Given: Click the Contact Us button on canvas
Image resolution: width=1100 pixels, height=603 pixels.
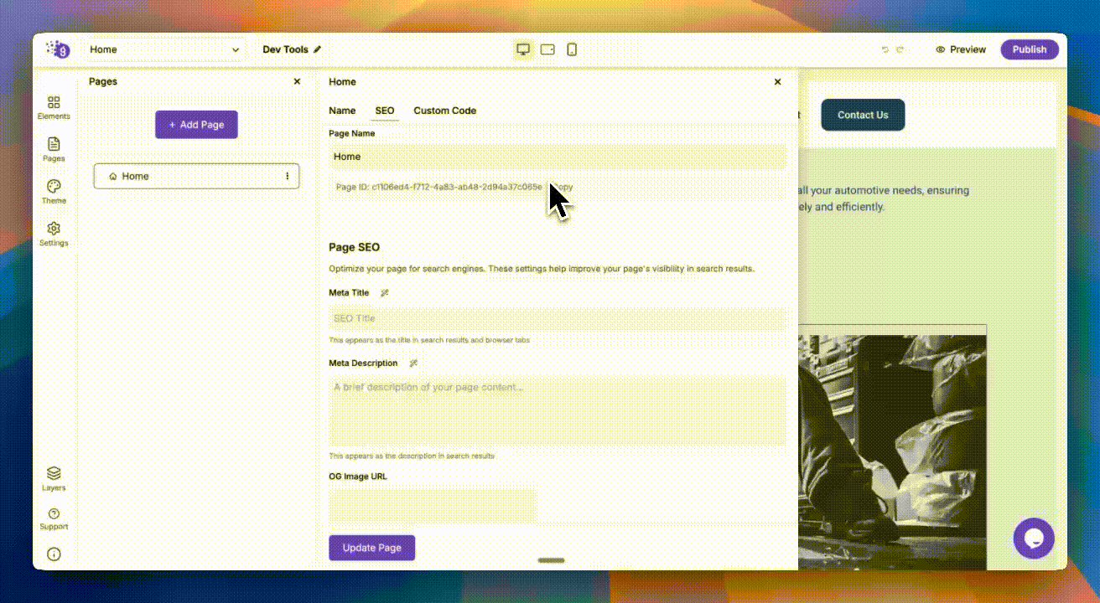Looking at the screenshot, I should pos(863,115).
